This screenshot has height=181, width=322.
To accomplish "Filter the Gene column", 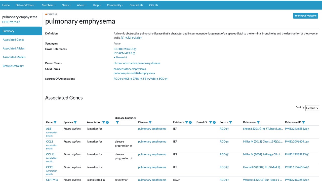I will pyautogui.click(x=55, y=122).
